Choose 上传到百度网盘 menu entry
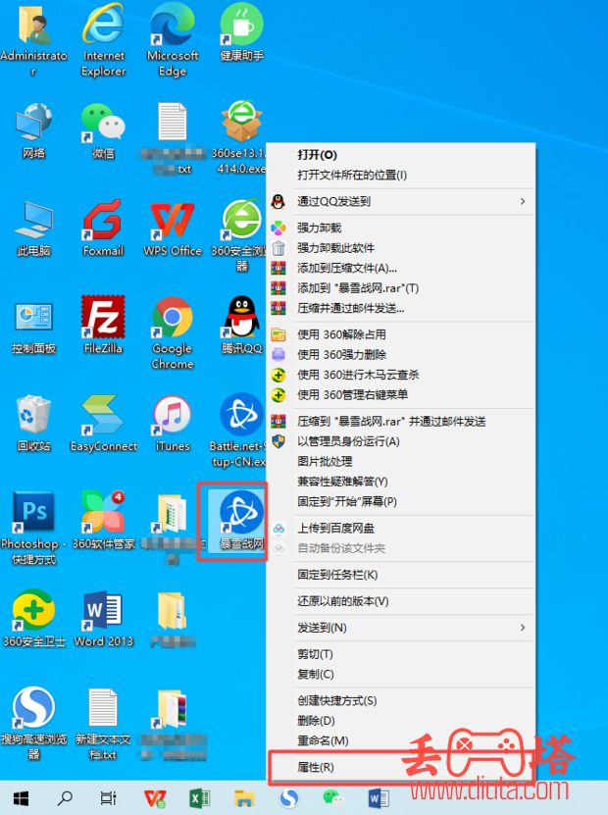The width and height of the screenshot is (608, 815). coord(401,528)
